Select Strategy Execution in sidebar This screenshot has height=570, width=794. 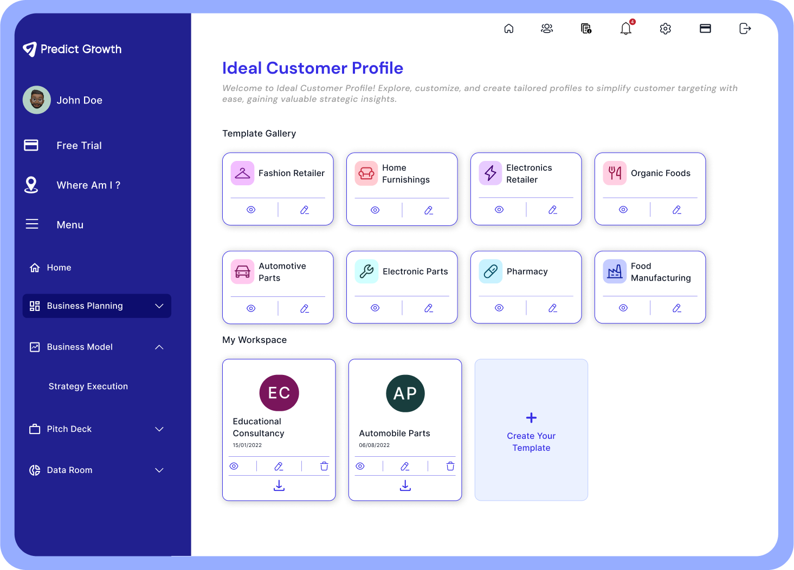(x=88, y=386)
